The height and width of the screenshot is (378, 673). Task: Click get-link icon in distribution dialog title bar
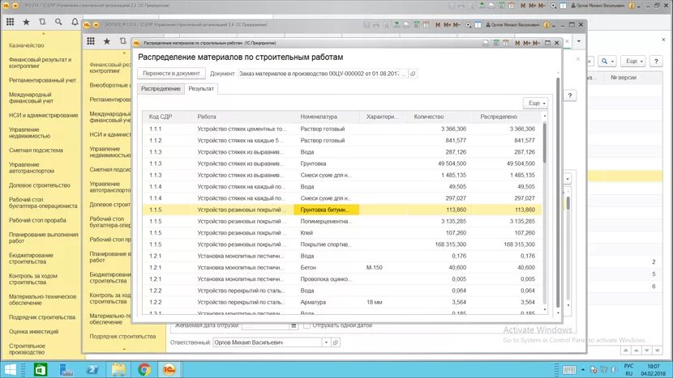click(486, 43)
